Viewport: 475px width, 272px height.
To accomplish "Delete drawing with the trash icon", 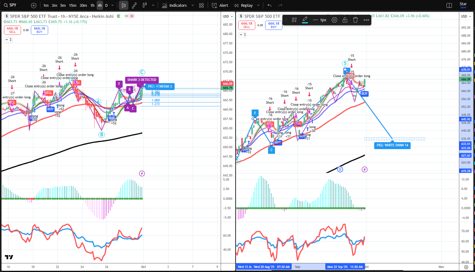I will tap(356, 20).
